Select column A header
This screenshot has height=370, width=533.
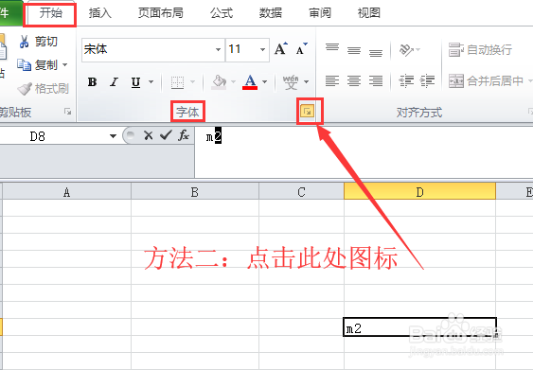click(66, 192)
